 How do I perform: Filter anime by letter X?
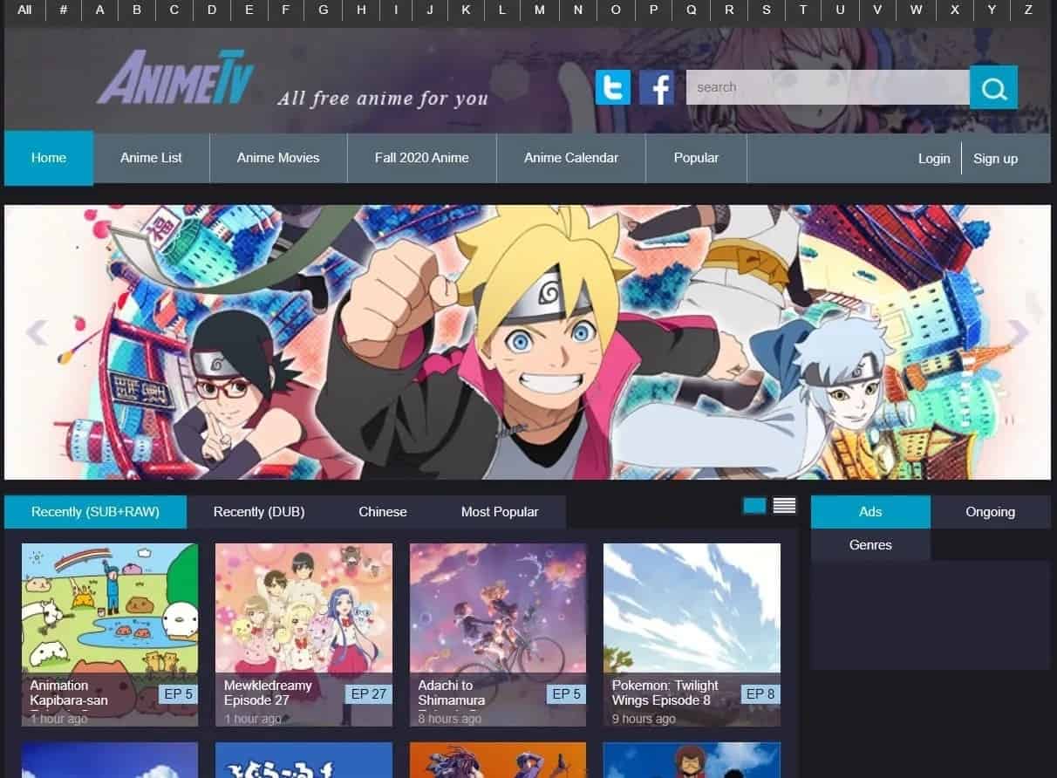pyautogui.click(x=955, y=10)
